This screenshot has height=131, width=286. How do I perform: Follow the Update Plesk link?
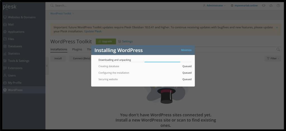(93, 31)
